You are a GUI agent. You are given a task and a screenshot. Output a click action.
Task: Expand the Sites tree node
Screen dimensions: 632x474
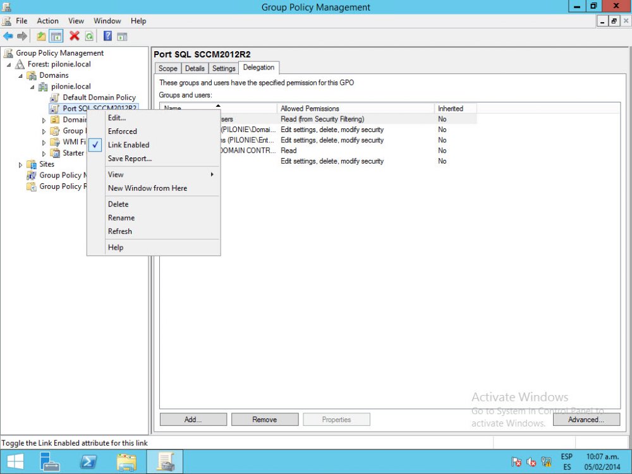tap(20, 164)
